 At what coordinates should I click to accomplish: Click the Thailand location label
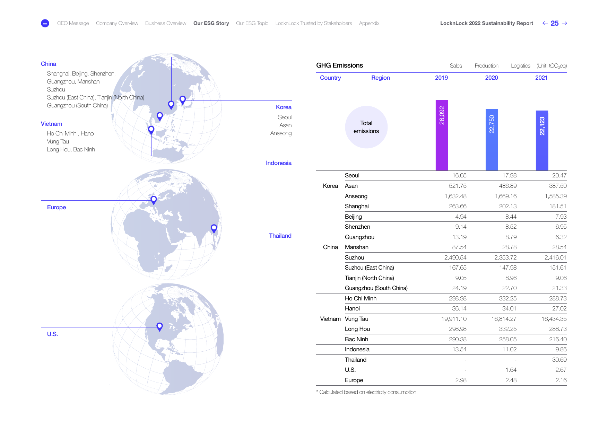280,236
